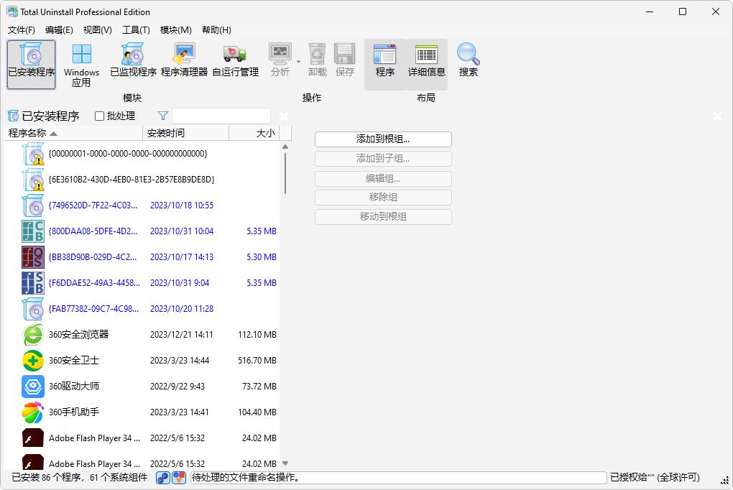Open the 搜索 magnifier tool
Image resolution: width=733 pixels, height=490 pixels.
pyautogui.click(x=468, y=60)
